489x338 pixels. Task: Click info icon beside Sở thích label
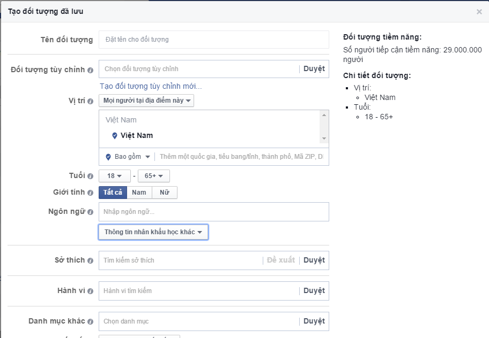pos(90,260)
